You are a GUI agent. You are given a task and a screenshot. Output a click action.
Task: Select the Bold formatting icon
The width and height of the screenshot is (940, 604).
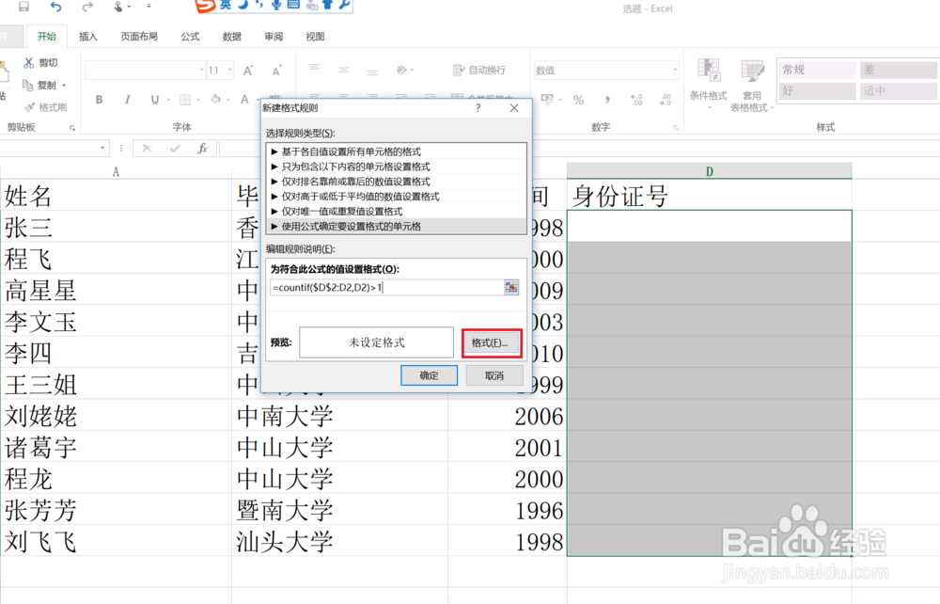click(x=99, y=99)
